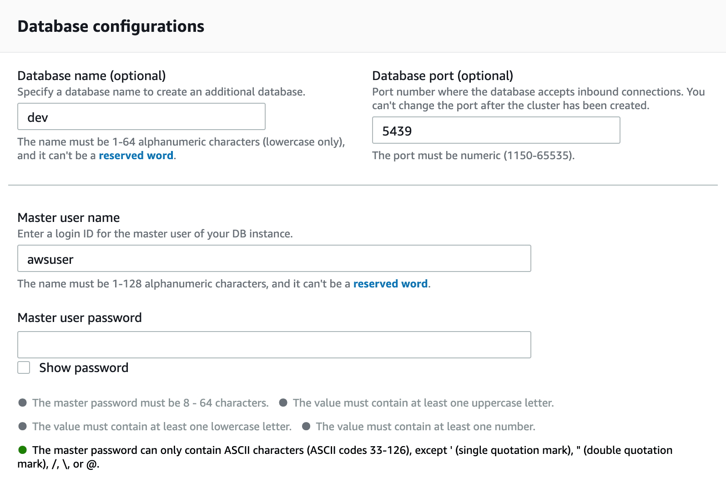This screenshot has width=726, height=493.
Task: Click green status dot for ASCII characters rule
Action: click(22, 450)
